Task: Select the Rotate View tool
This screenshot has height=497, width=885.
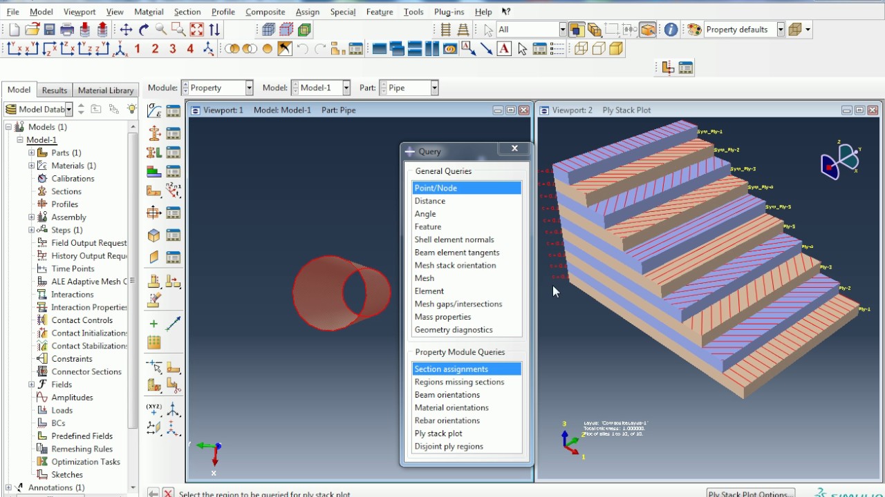Action: 144,30
